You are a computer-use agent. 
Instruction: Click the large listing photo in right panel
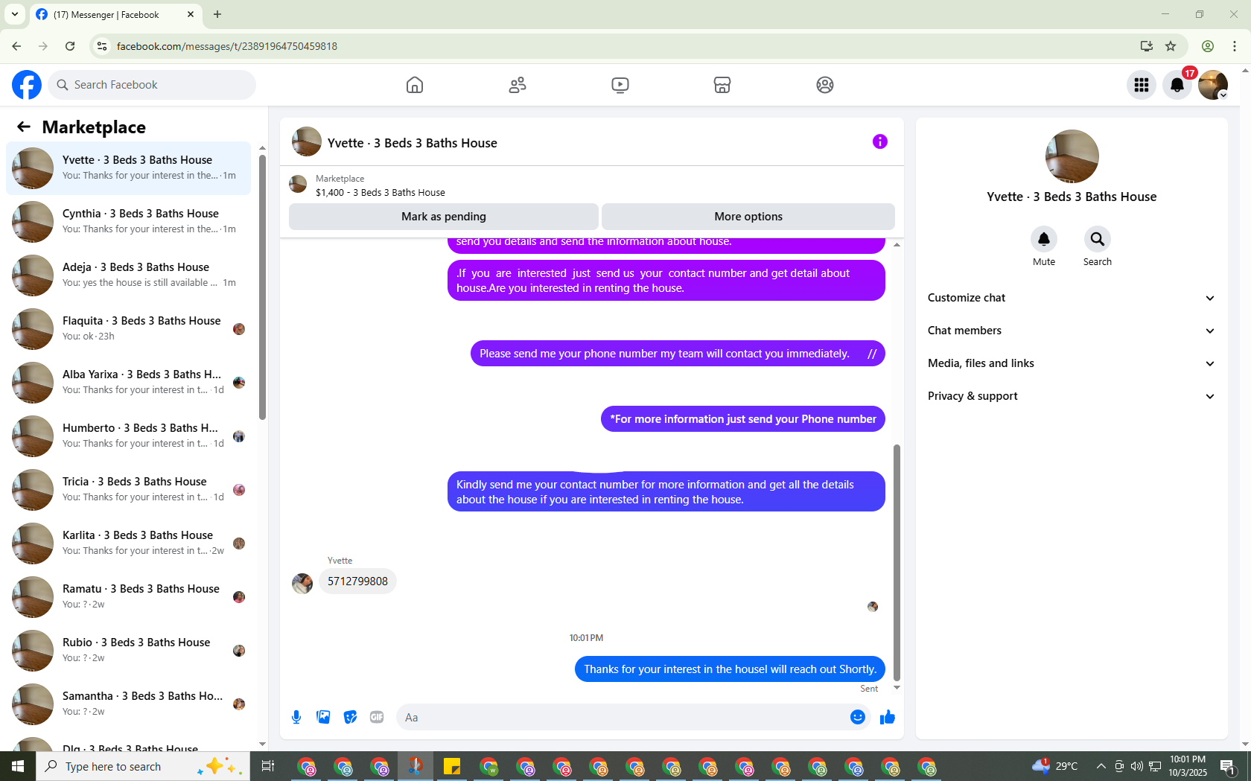1072,156
